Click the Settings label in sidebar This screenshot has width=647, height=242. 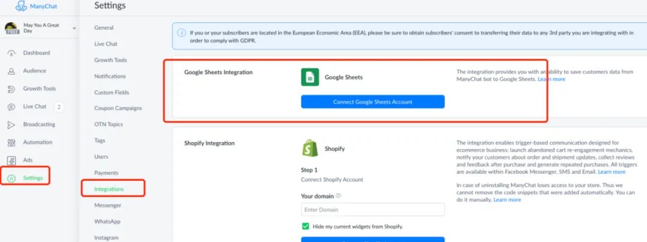(x=33, y=178)
